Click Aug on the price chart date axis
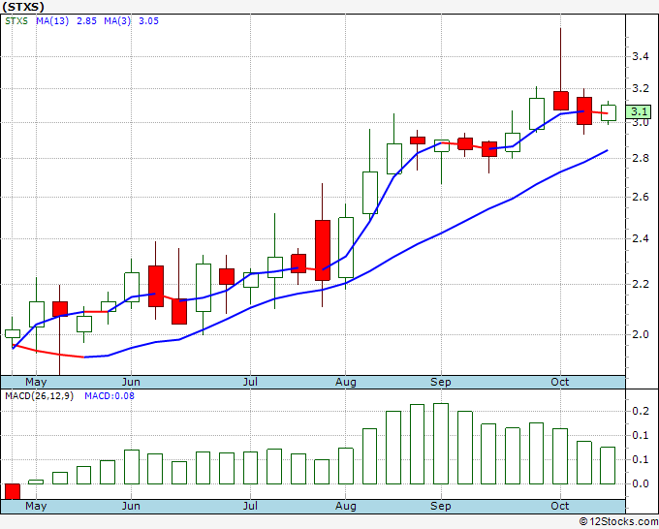This screenshot has width=659, height=529. [345, 382]
